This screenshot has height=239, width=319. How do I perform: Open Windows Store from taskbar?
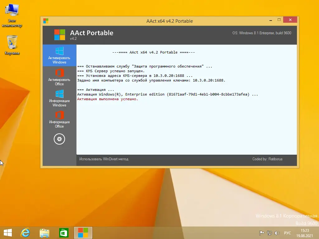click(64, 233)
